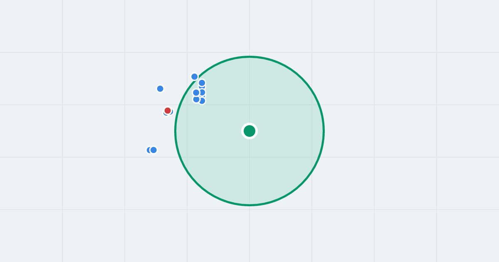Viewport: 499px width, 262px height.
Task: Click the shaded area right of the center marker
Action: pyautogui.click(x=287, y=131)
